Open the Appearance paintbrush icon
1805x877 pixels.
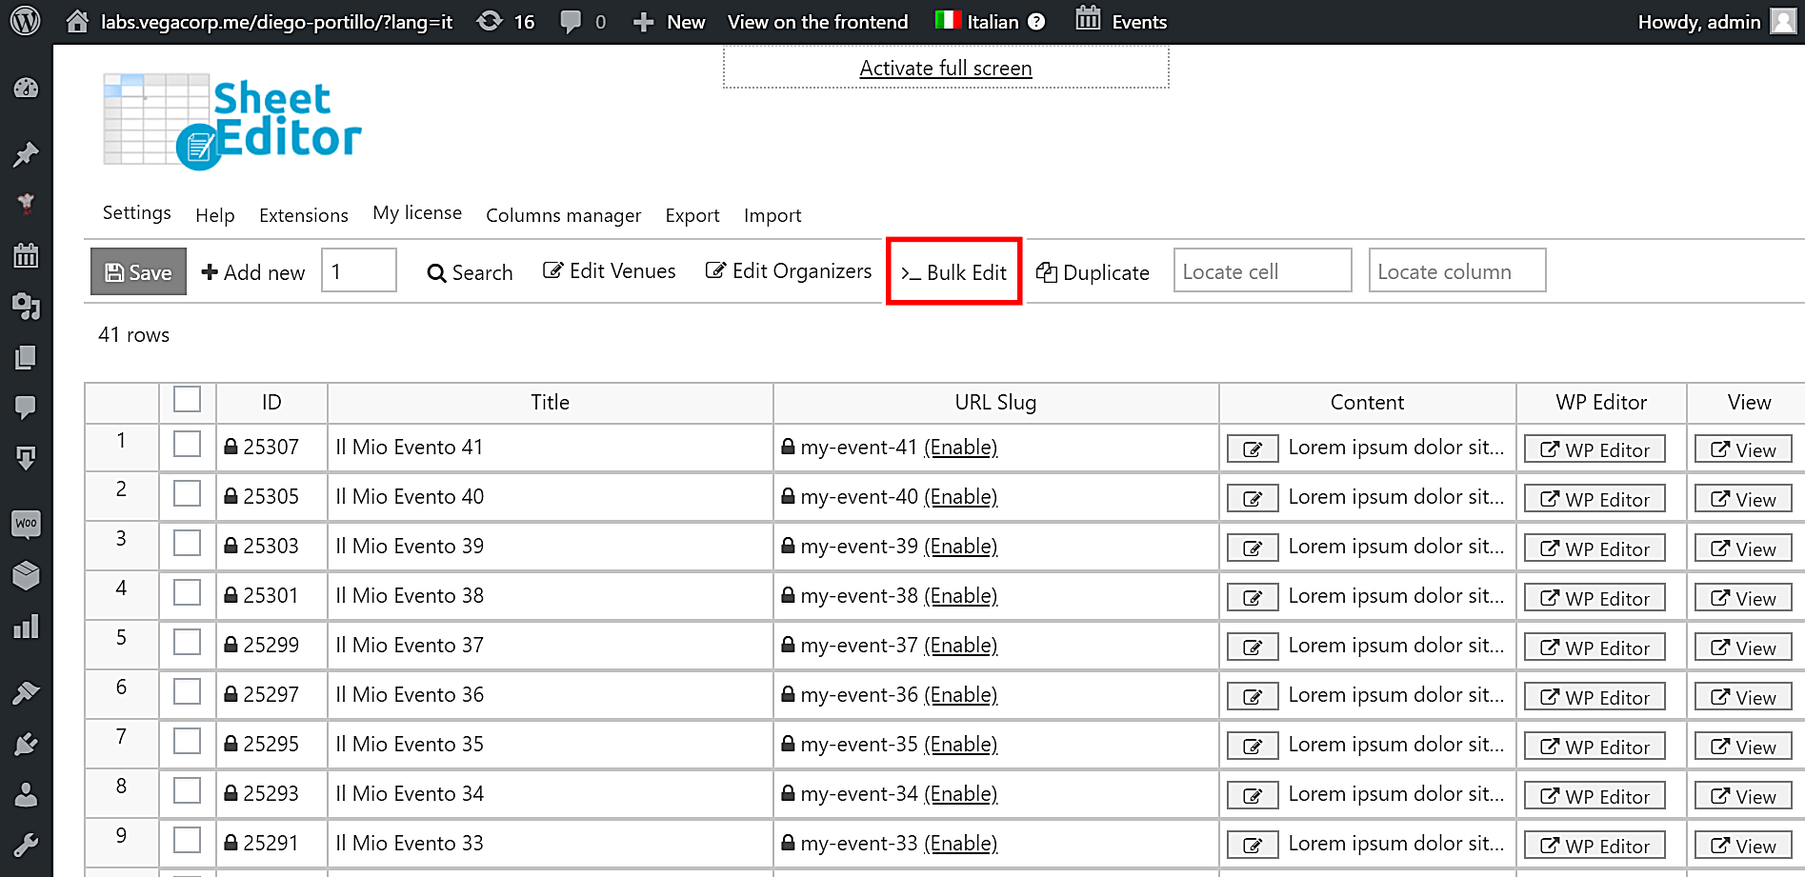(26, 692)
